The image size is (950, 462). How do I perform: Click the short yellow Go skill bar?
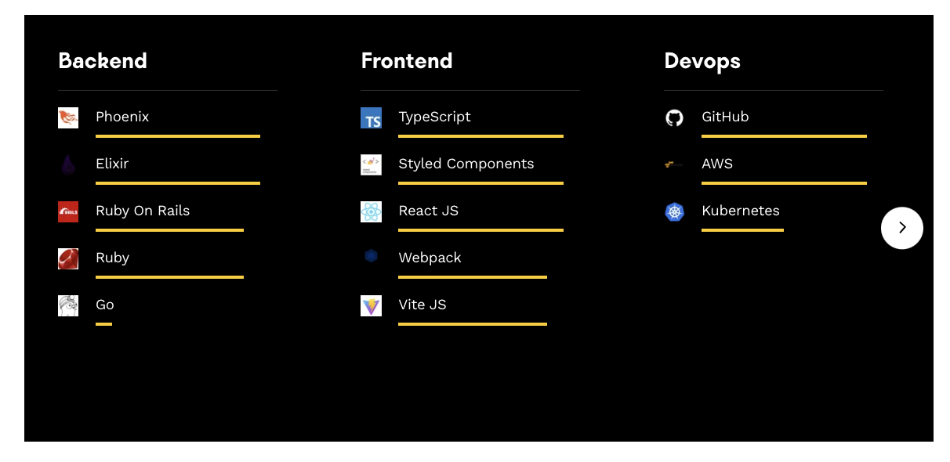click(x=103, y=324)
